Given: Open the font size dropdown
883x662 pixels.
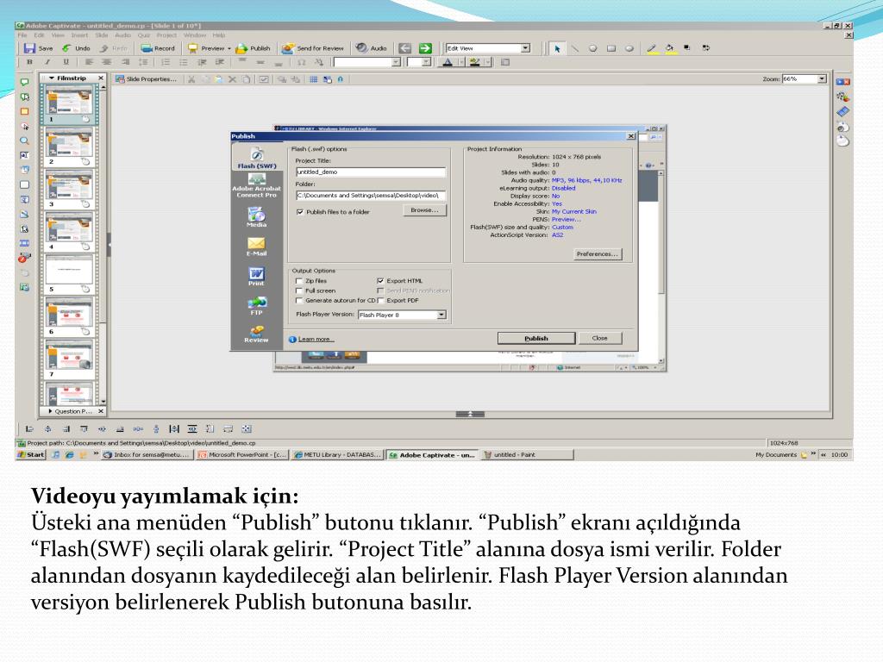Looking at the screenshot, I should [426, 62].
